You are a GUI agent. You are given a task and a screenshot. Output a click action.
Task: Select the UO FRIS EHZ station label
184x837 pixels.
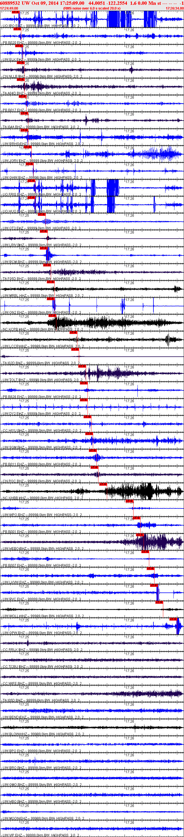tap(42, 194)
